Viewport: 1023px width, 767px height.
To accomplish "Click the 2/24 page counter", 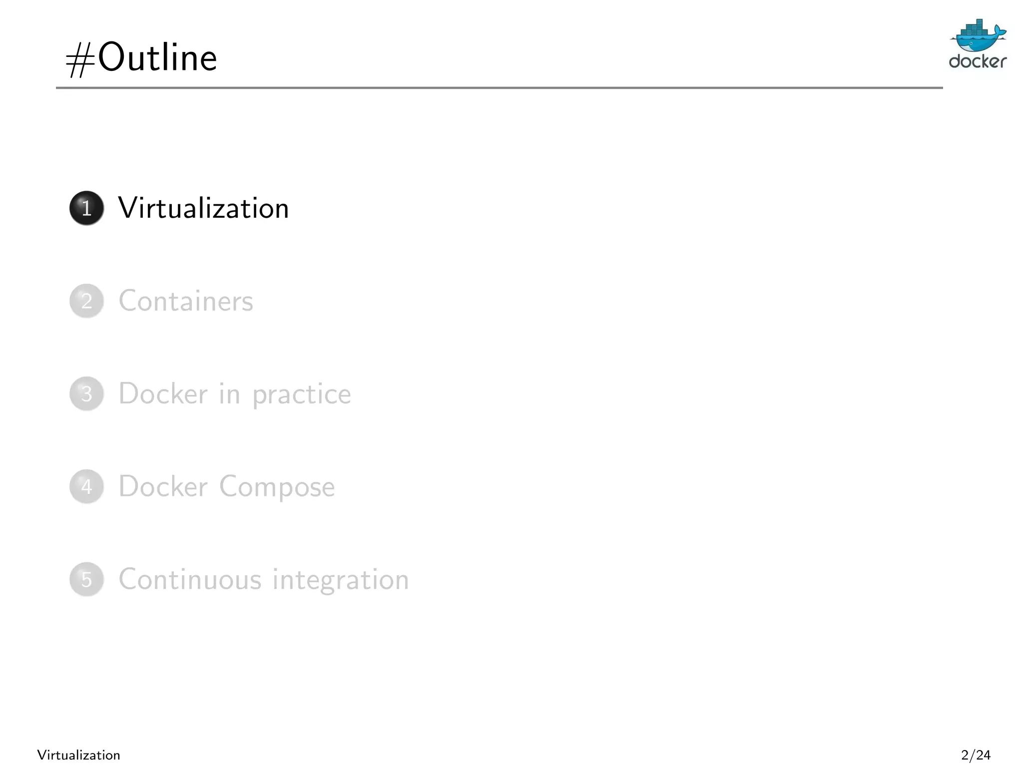I will click(x=976, y=755).
